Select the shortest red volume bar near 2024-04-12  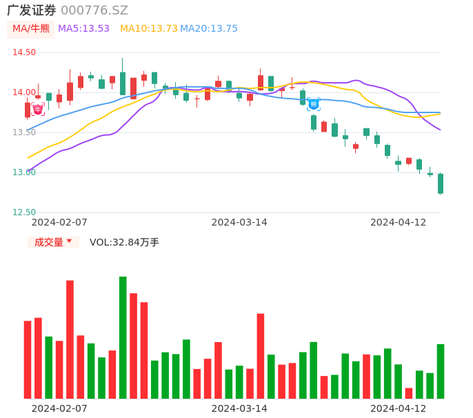[x=409, y=393]
